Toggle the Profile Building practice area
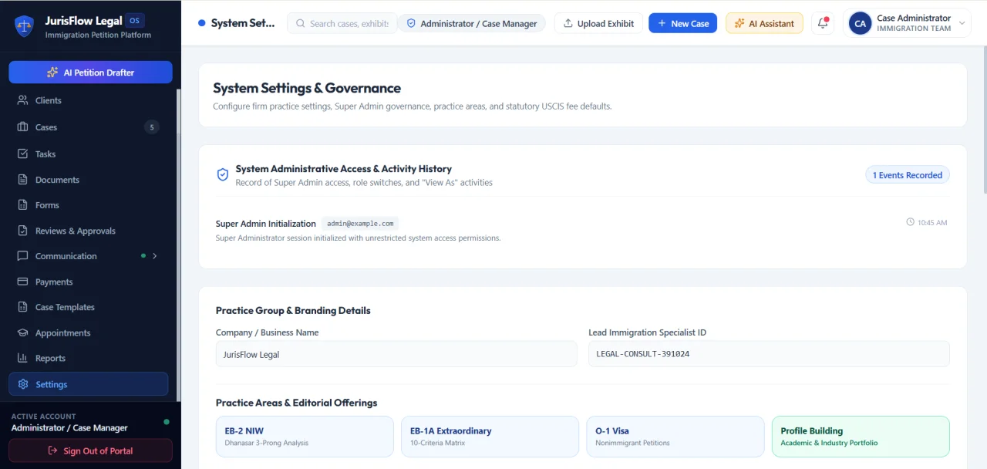Image resolution: width=987 pixels, height=469 pixels. [x=861, y=437]
